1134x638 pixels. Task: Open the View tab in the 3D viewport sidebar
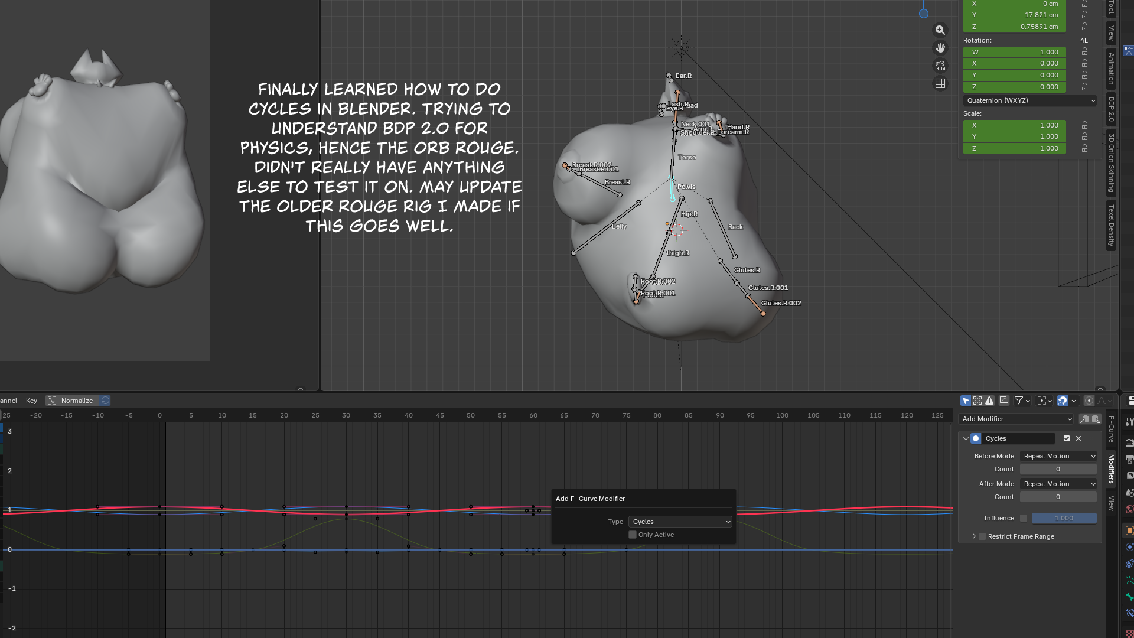click(x=1111, y=33)
